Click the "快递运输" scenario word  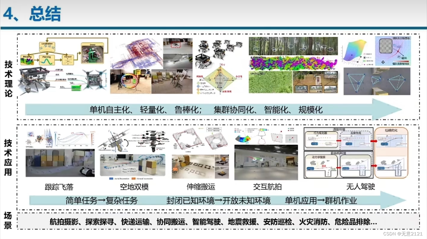(x=135, y=222)
